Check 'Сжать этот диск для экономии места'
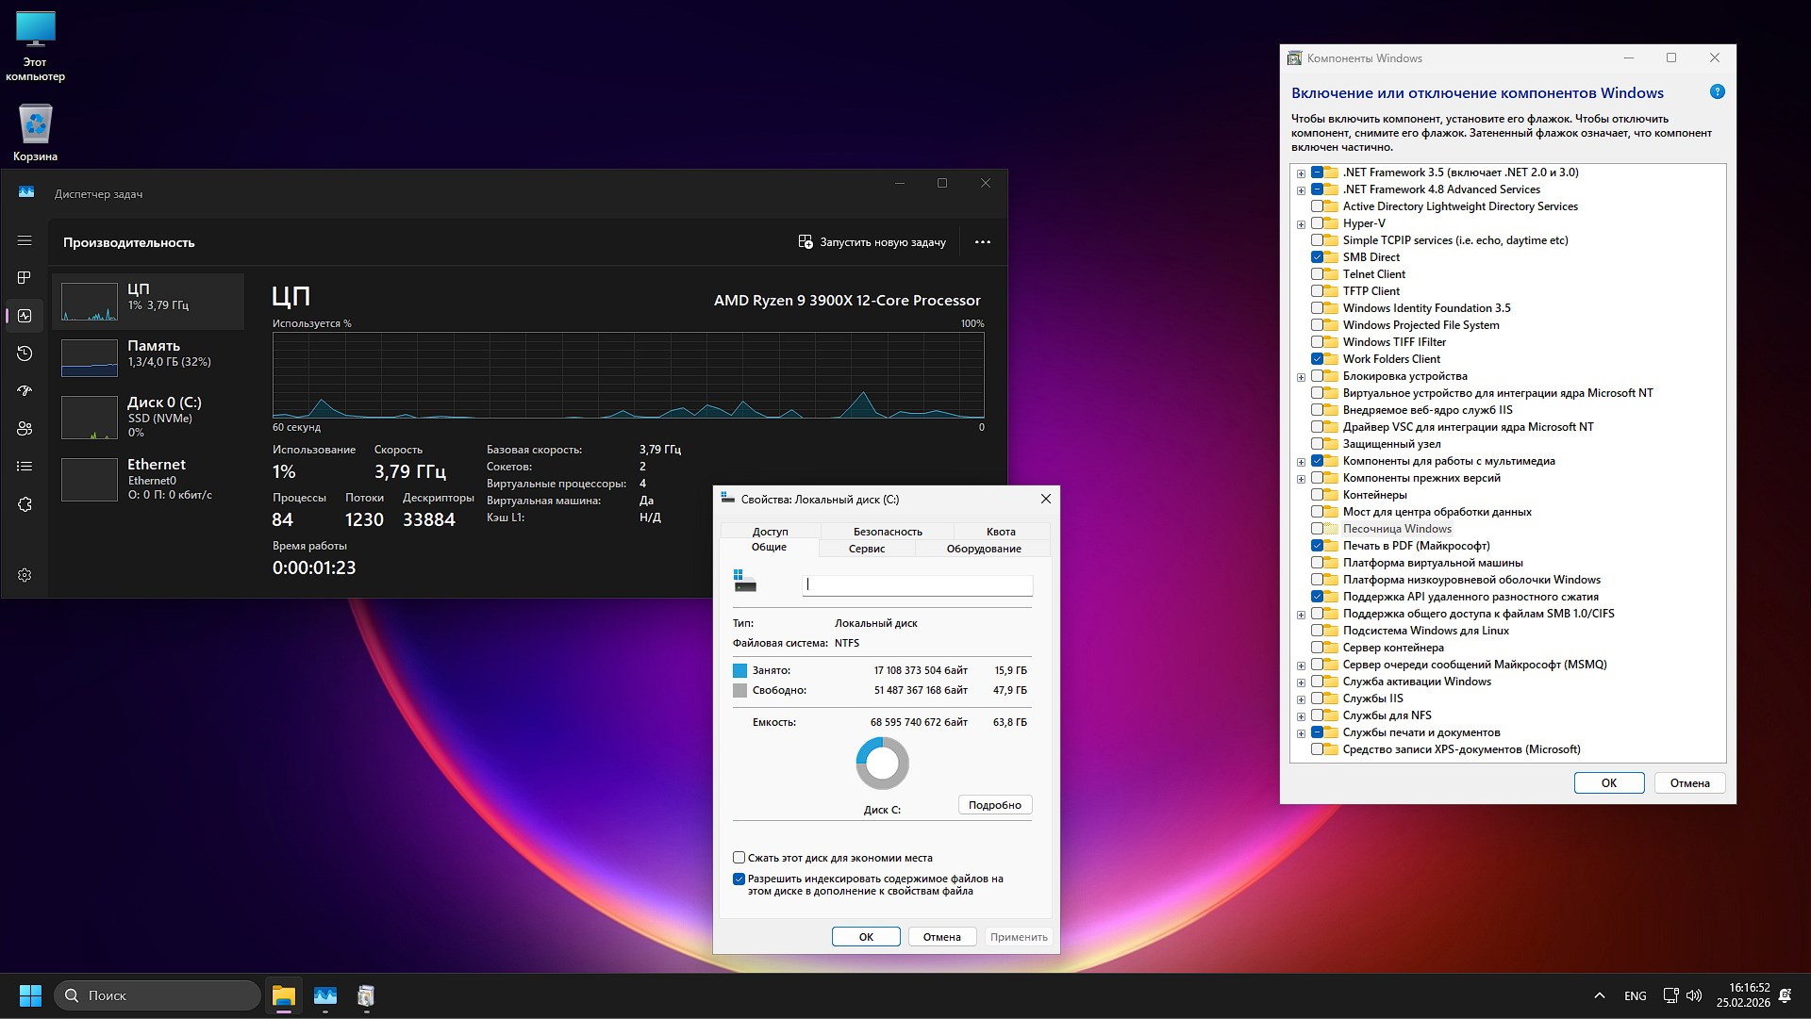Screen dimensions: 1811x1019 pyautogui.click(x=739, y=858)
